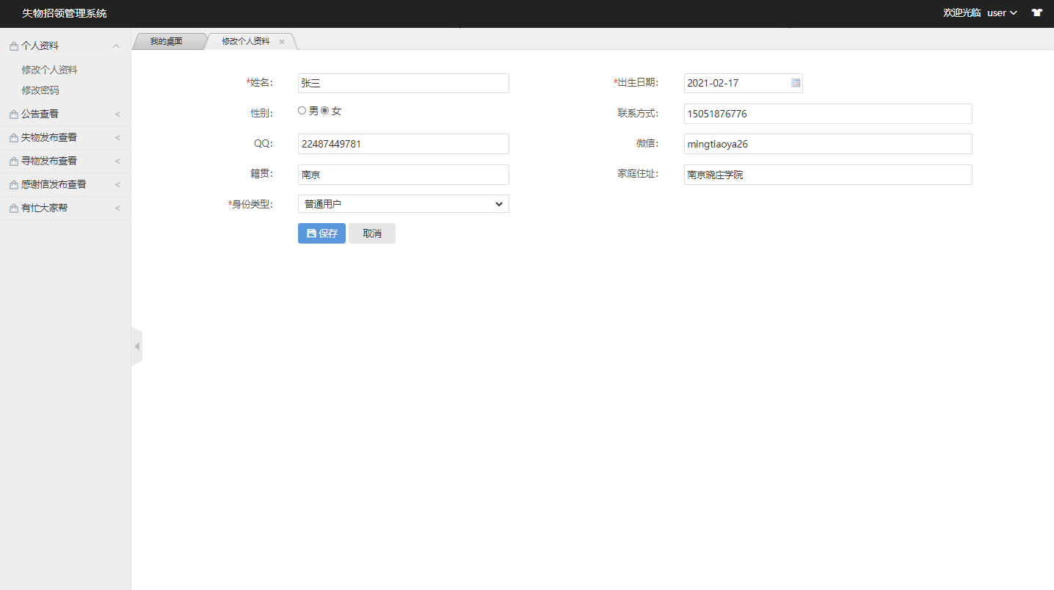Click the 感谢信发布查看 briefcase icon
The image size is (1054, 590).
coord(12,184)
